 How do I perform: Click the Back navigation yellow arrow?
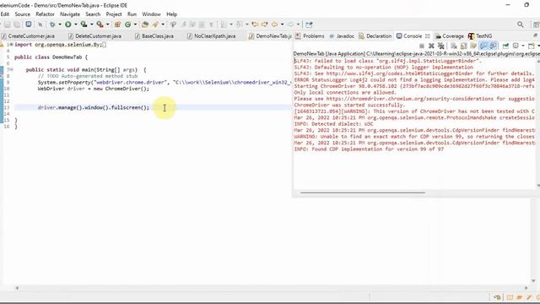point(274,24)
